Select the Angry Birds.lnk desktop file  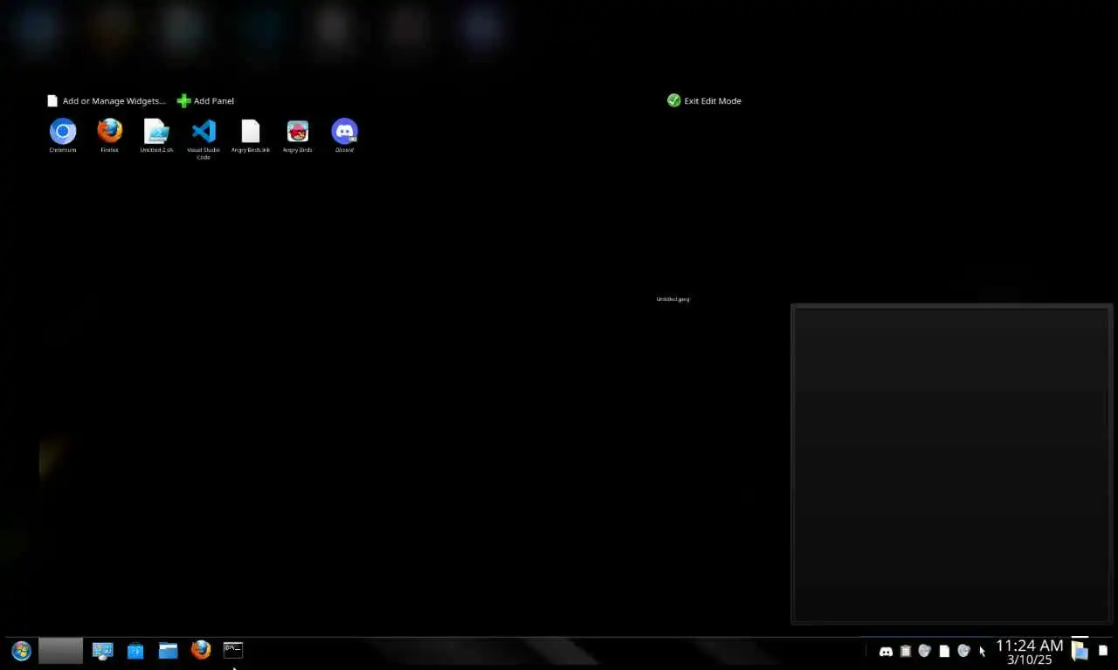point(251,135)
